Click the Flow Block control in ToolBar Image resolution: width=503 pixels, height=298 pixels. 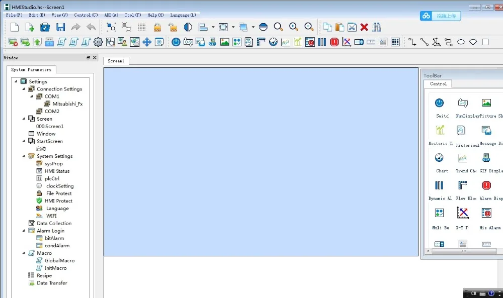[463, 185]
